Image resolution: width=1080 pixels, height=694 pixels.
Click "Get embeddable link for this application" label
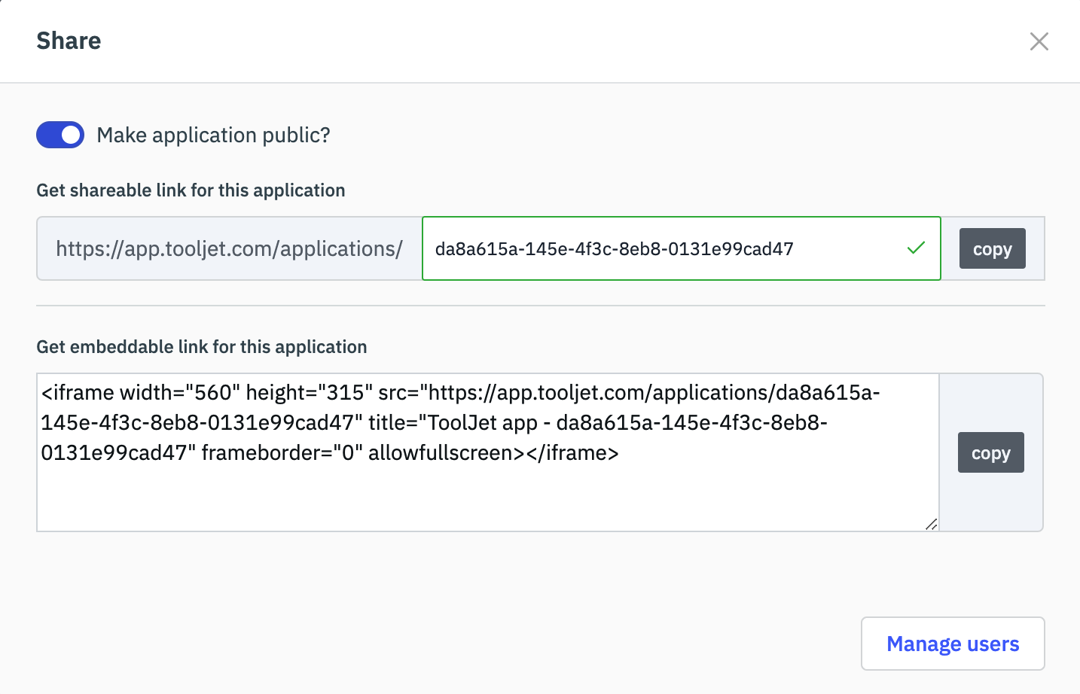click(201, 347)
